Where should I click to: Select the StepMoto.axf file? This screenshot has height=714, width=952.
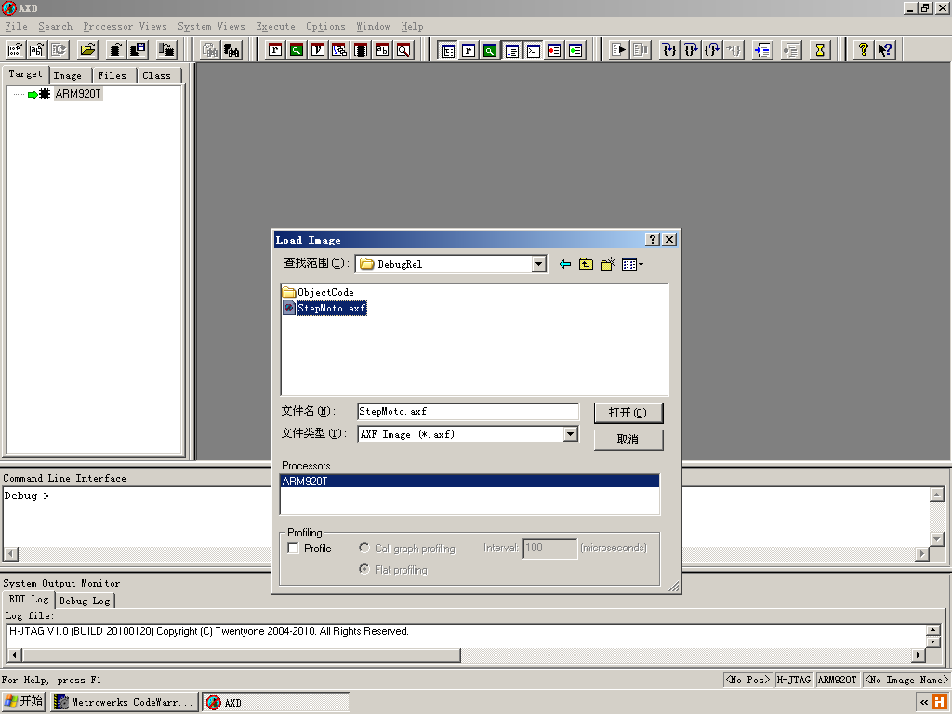[x=324, y=308]
